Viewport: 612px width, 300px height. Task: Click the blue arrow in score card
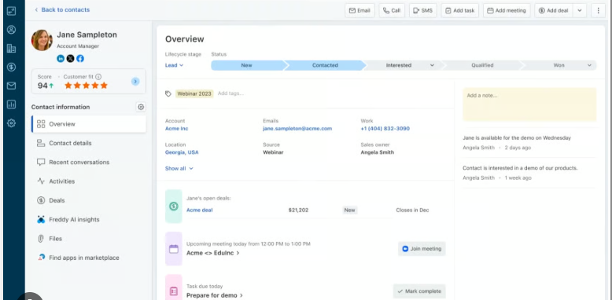pos(135,81)
